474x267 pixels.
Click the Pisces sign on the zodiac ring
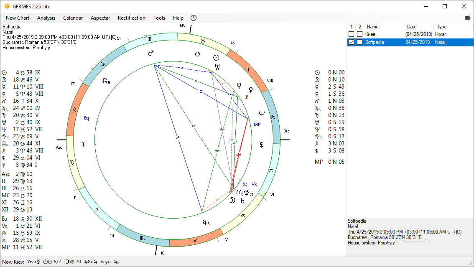coord(273,117)
